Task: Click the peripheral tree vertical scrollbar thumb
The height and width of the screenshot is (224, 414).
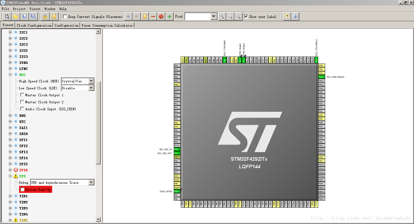Action: (98, 123)
